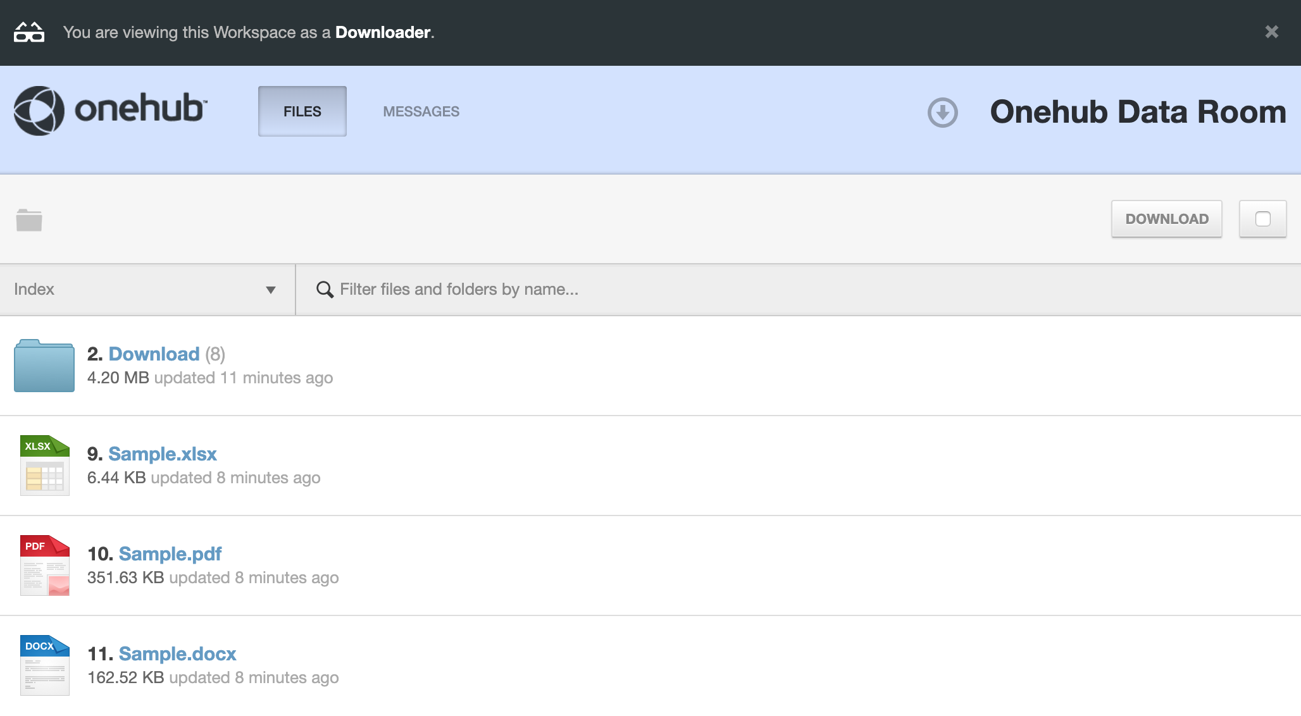The height and width of the screenshot is (716, 1301).
Task: Click the glasses viewing-as icon
Action: [x=29, y=32]
